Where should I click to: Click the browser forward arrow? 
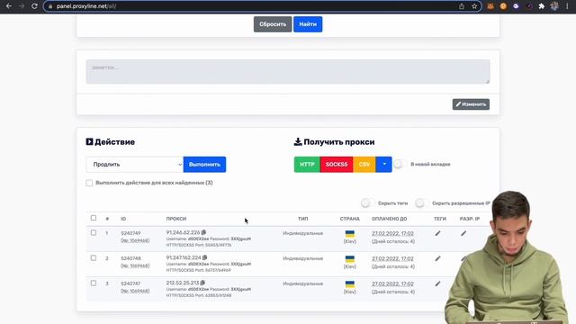(x=22, y=6)
